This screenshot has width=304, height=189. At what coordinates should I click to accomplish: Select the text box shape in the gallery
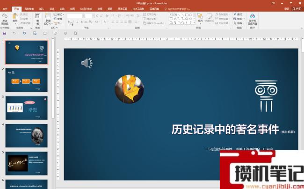coord(171,15)
